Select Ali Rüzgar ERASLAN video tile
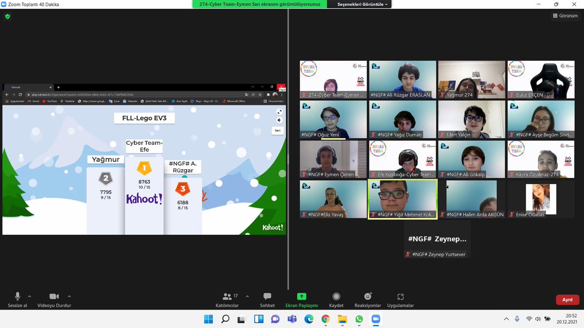Image resolution: width=584 pixels, height=328 pixels. (x=402, y=80)
